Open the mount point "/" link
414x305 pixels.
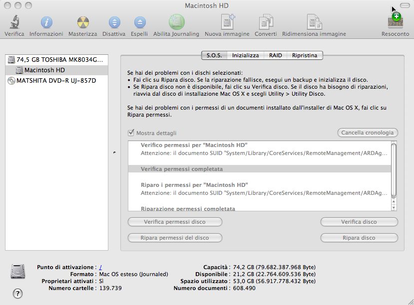pyautogui.click(x=100, y=267)
